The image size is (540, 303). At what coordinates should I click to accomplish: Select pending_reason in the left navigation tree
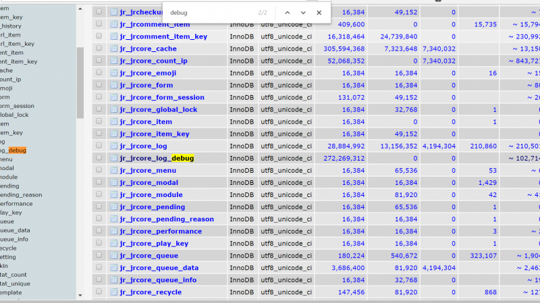point(20,194)
